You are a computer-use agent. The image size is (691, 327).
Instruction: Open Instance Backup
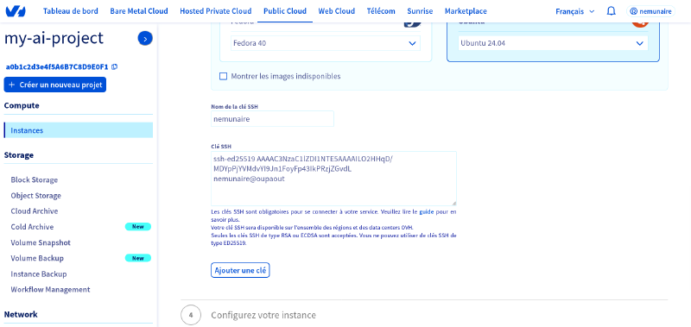tap(39, 274)
